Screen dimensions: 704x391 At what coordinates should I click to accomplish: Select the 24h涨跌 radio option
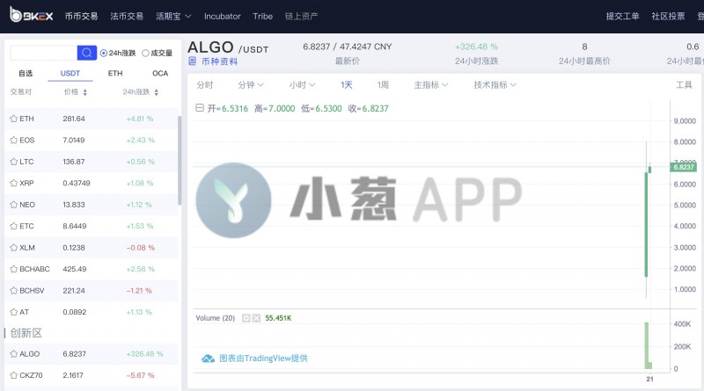pos(104,54)
